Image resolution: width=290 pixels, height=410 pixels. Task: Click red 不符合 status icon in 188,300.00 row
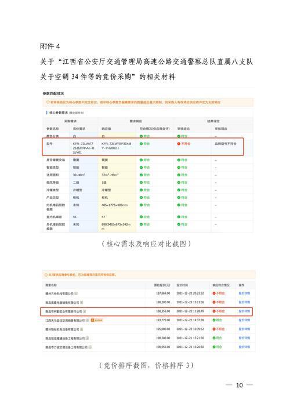click(x=214, y=302)
